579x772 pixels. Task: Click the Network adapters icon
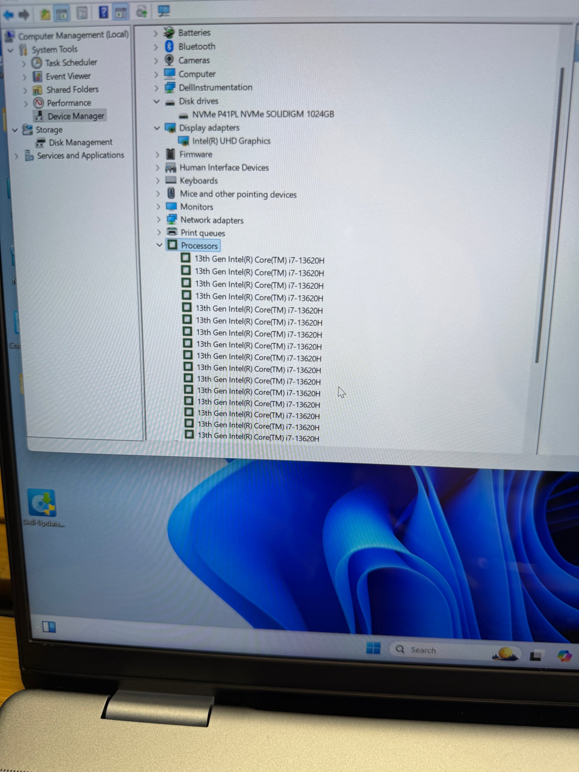(x=171, y=219)
